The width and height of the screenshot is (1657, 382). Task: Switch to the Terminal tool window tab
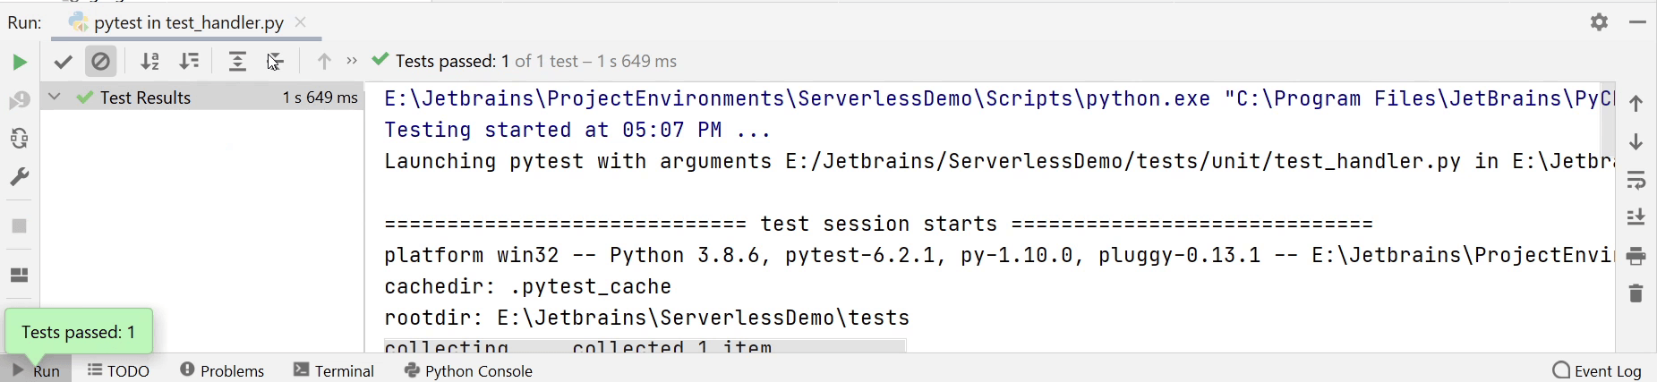tap(334, 370)
